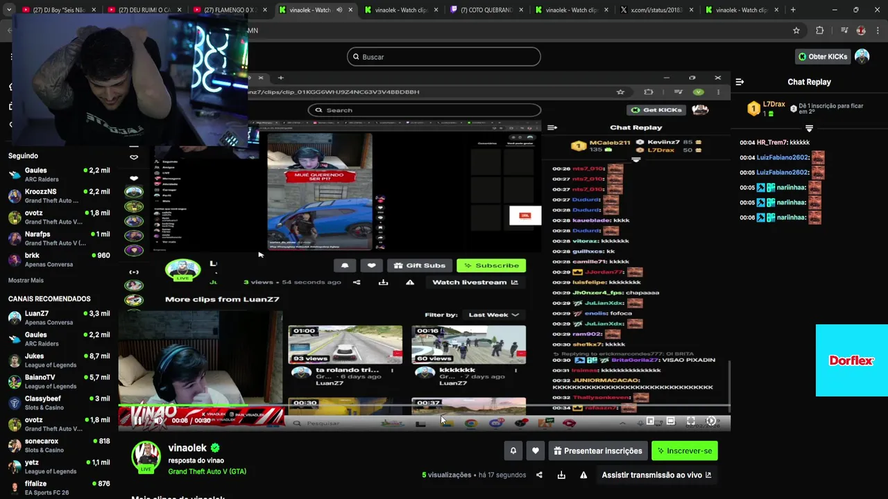Seek on the green clip progress bar
This screenshot has width=888, height=499.
coord(424,405)
